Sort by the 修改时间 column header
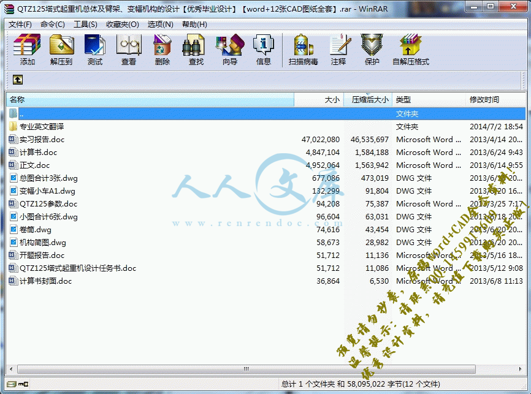This screenshot has height=394, width=531. click(x=496, y=99)
